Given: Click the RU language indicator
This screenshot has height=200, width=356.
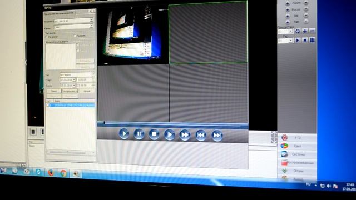Looking at the screenshot, I should (308, 184).
